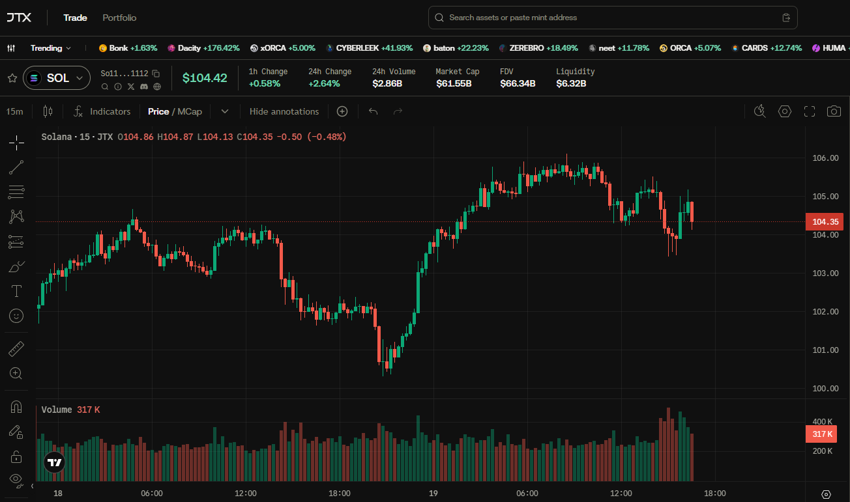This screenshot has height=502, width=850.
Task: Expand the Trending category dropdown
Action: tap(51, 48)
